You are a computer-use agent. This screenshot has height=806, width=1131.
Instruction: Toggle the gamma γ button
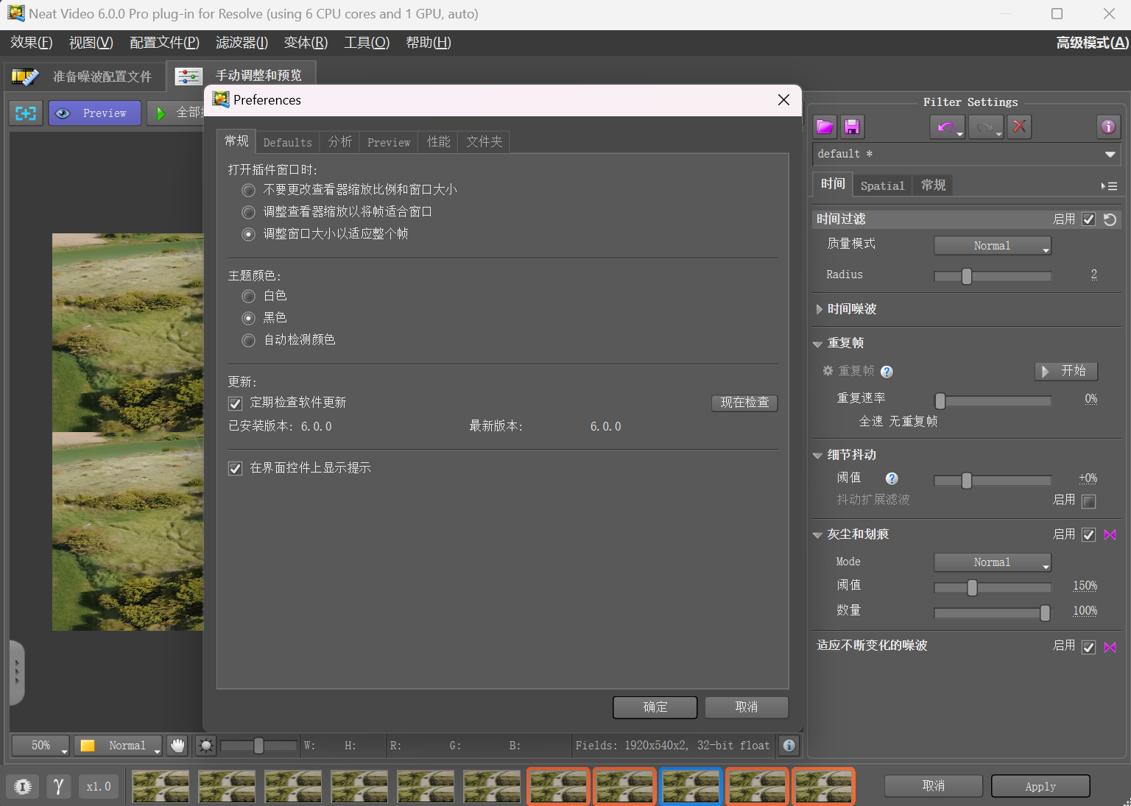(59, 786)
